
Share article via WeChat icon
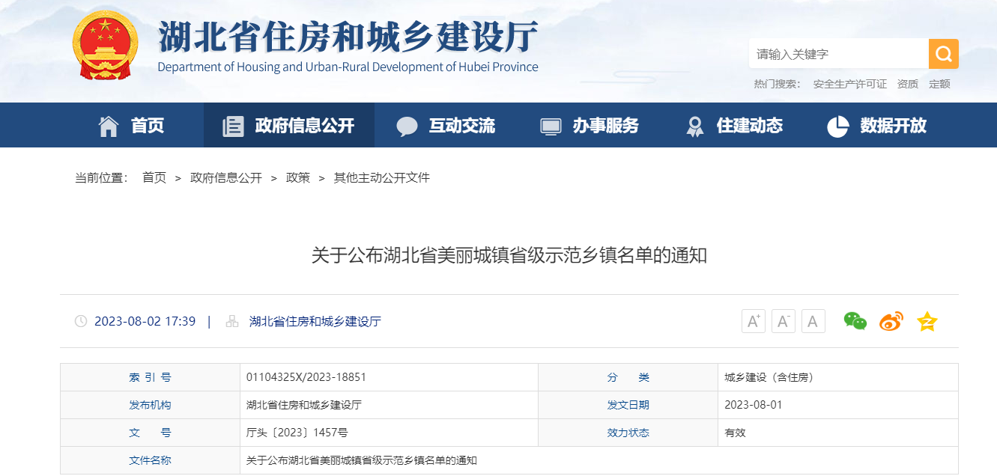[x=855, y=321]
